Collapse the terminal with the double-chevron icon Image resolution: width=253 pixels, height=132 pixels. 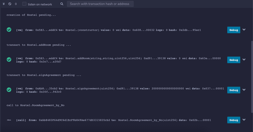coord(4,4)
